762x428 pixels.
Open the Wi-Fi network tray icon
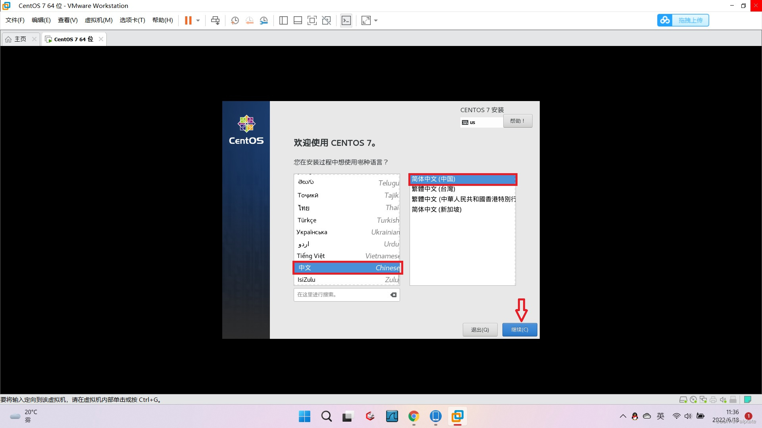click(x=676, y=416)
